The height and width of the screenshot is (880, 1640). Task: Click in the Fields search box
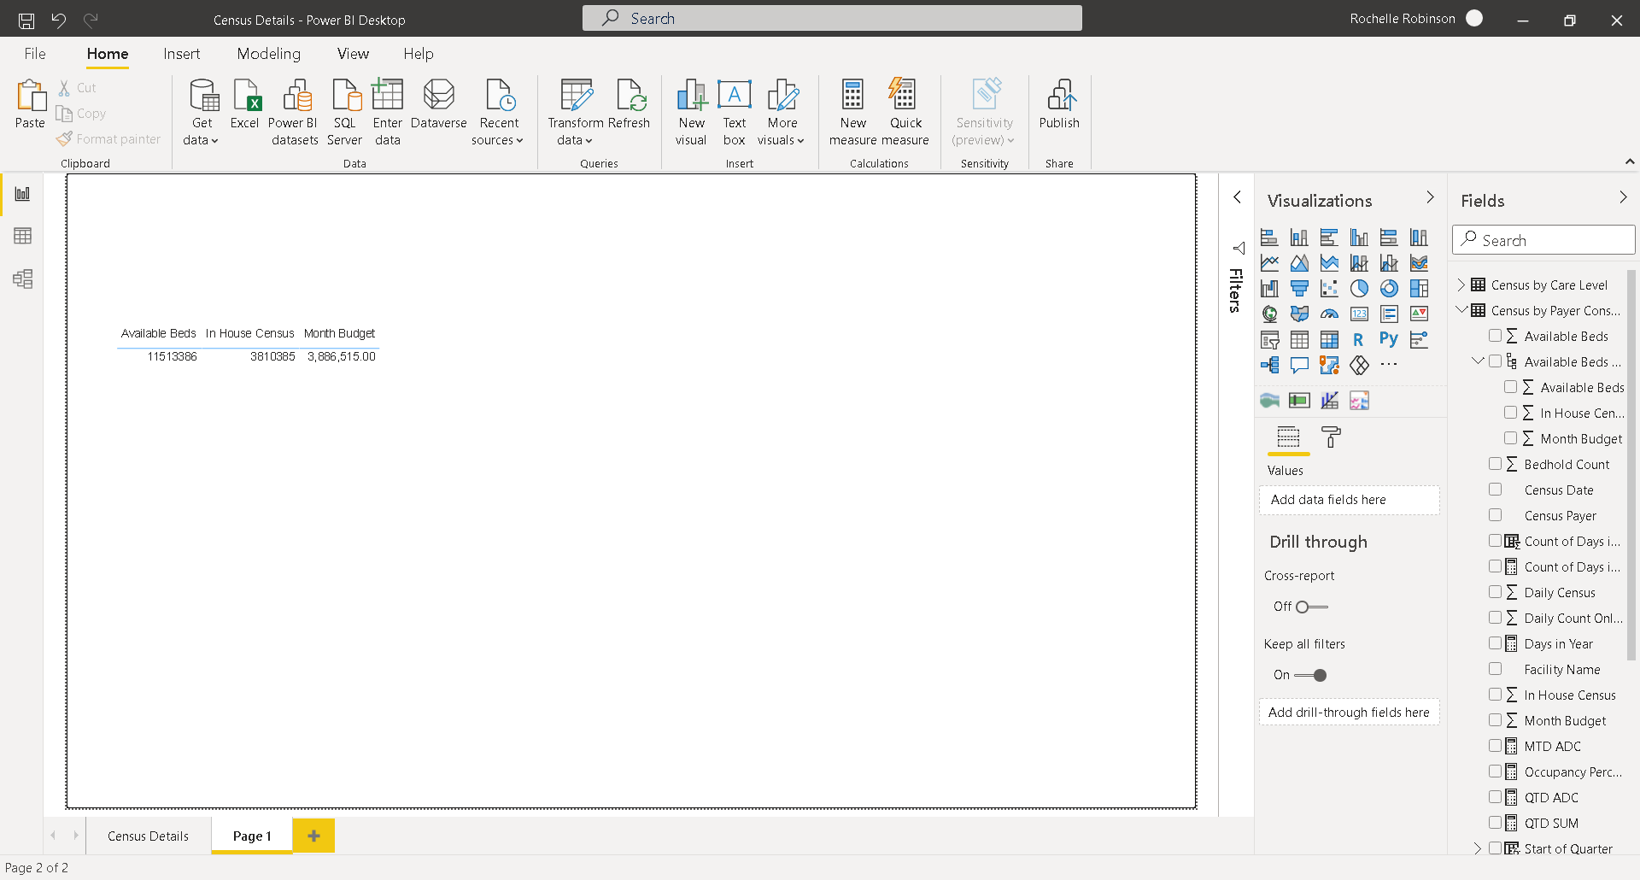[1543, 240]
